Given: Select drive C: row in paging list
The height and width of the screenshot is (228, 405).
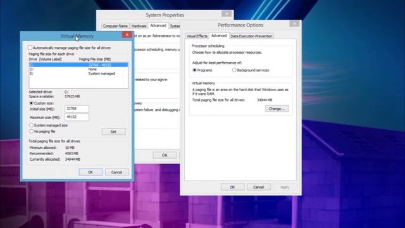Looking at the screenshot, I should click(78, 65).
